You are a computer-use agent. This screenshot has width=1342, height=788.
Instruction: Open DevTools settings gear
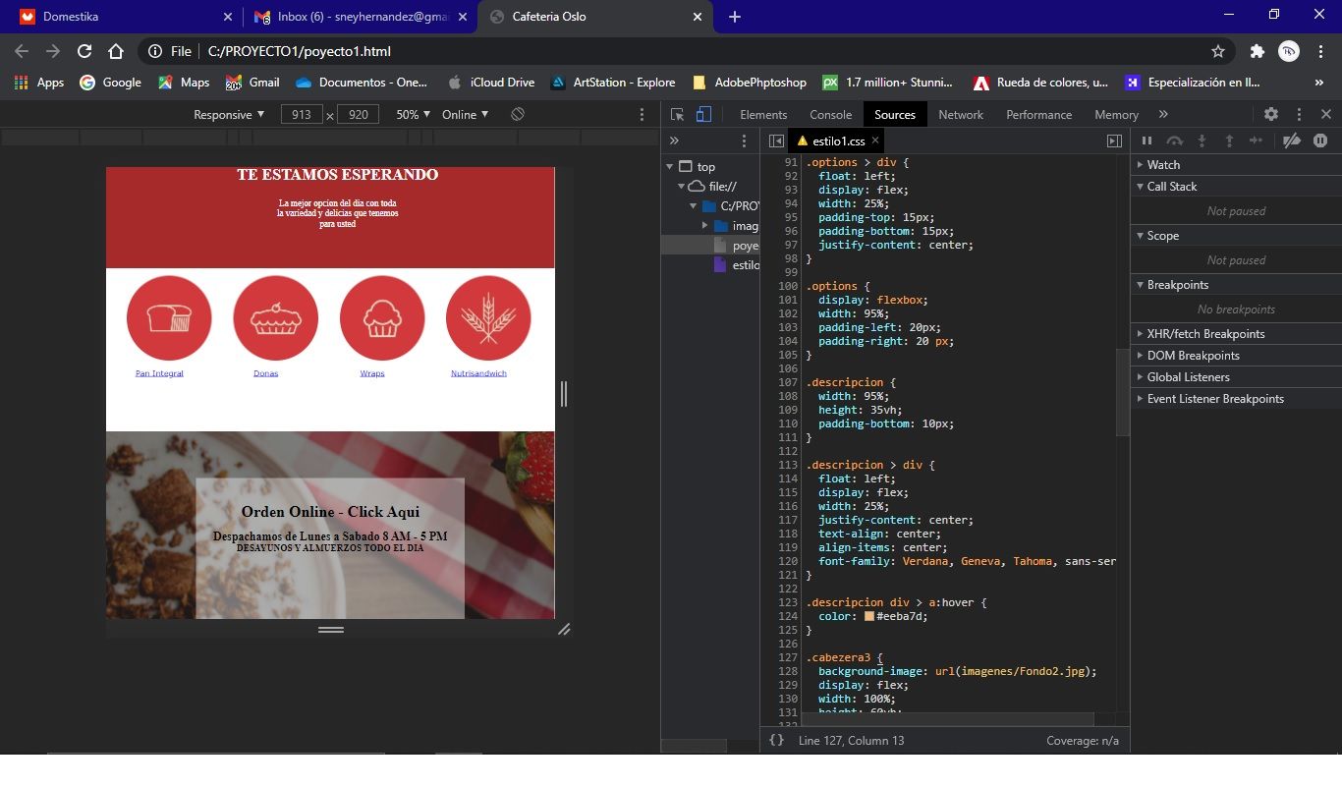click(1271, 114)
